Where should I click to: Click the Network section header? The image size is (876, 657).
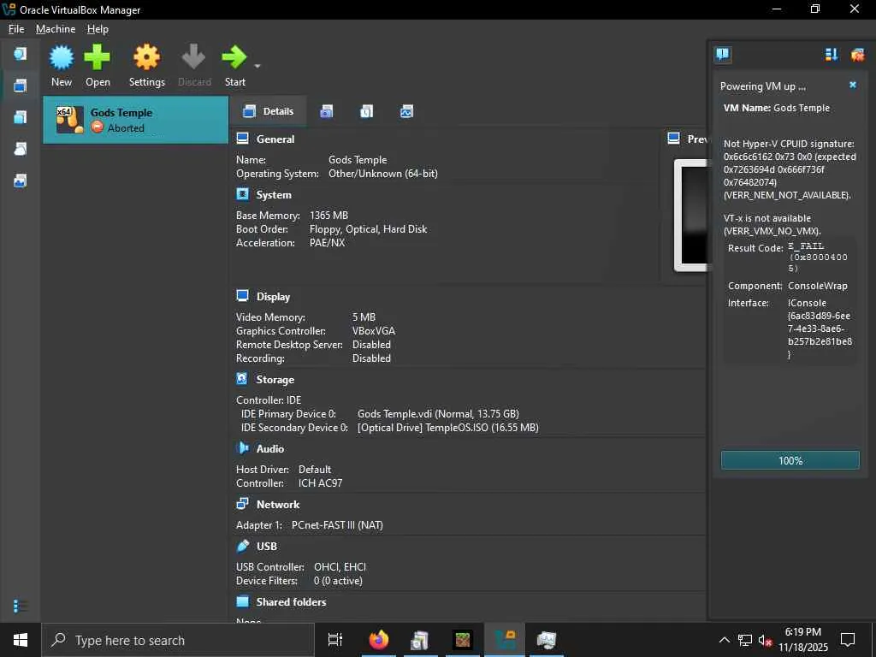point(278,505)
